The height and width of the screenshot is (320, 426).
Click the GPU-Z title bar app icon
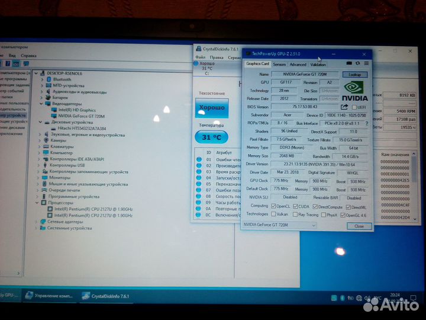(248, 53)
